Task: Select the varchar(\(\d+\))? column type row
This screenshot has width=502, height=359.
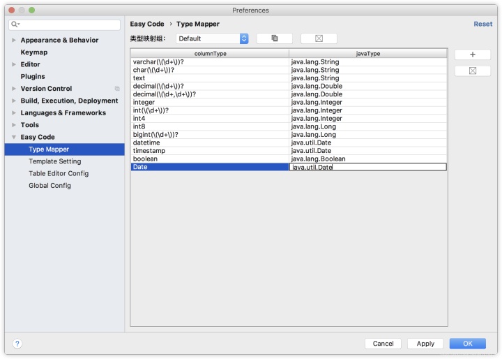Action: (210, 62)
